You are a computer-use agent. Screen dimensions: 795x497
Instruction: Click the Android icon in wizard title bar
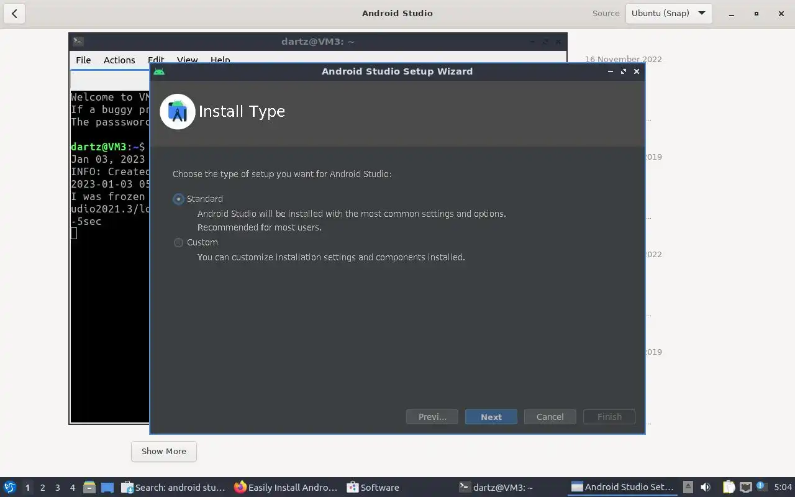coord(159,71)
